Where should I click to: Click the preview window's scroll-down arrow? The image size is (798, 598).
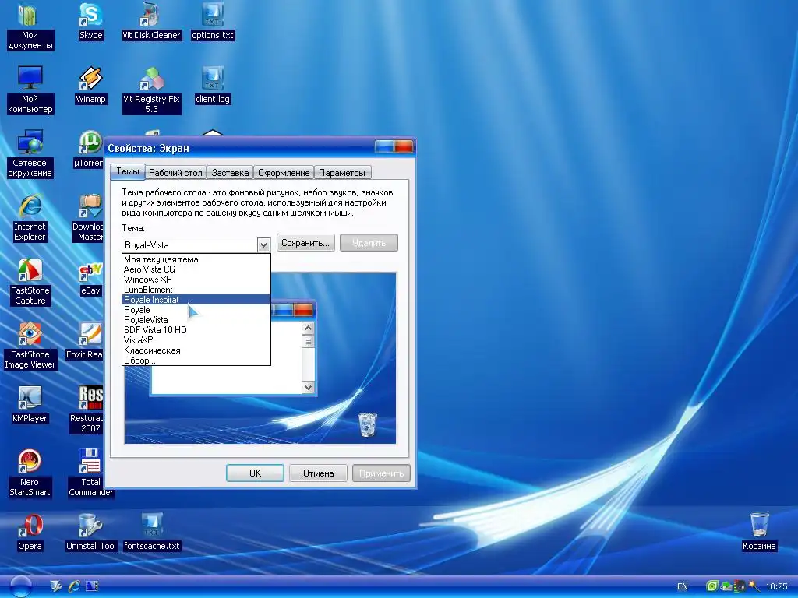308,387
